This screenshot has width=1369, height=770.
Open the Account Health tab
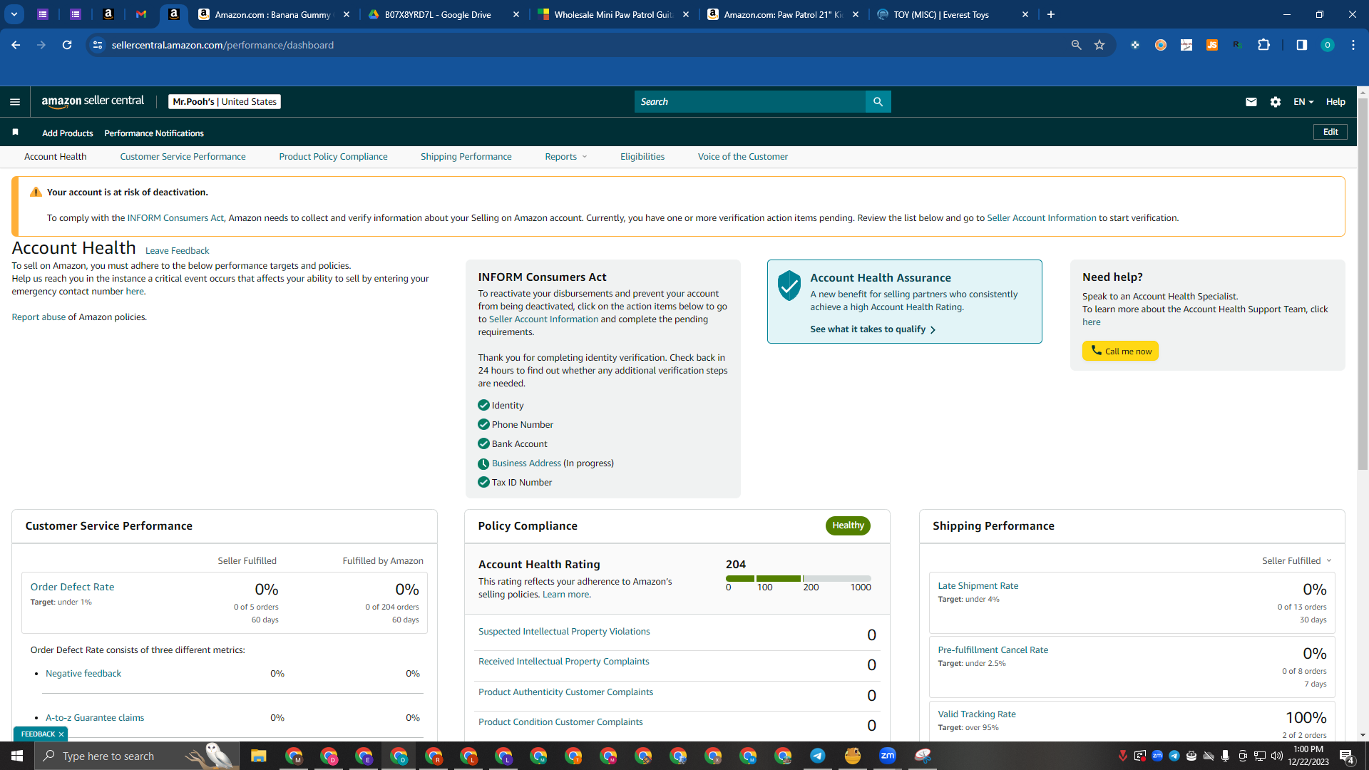pyautogui.click(x=56, y=157)
